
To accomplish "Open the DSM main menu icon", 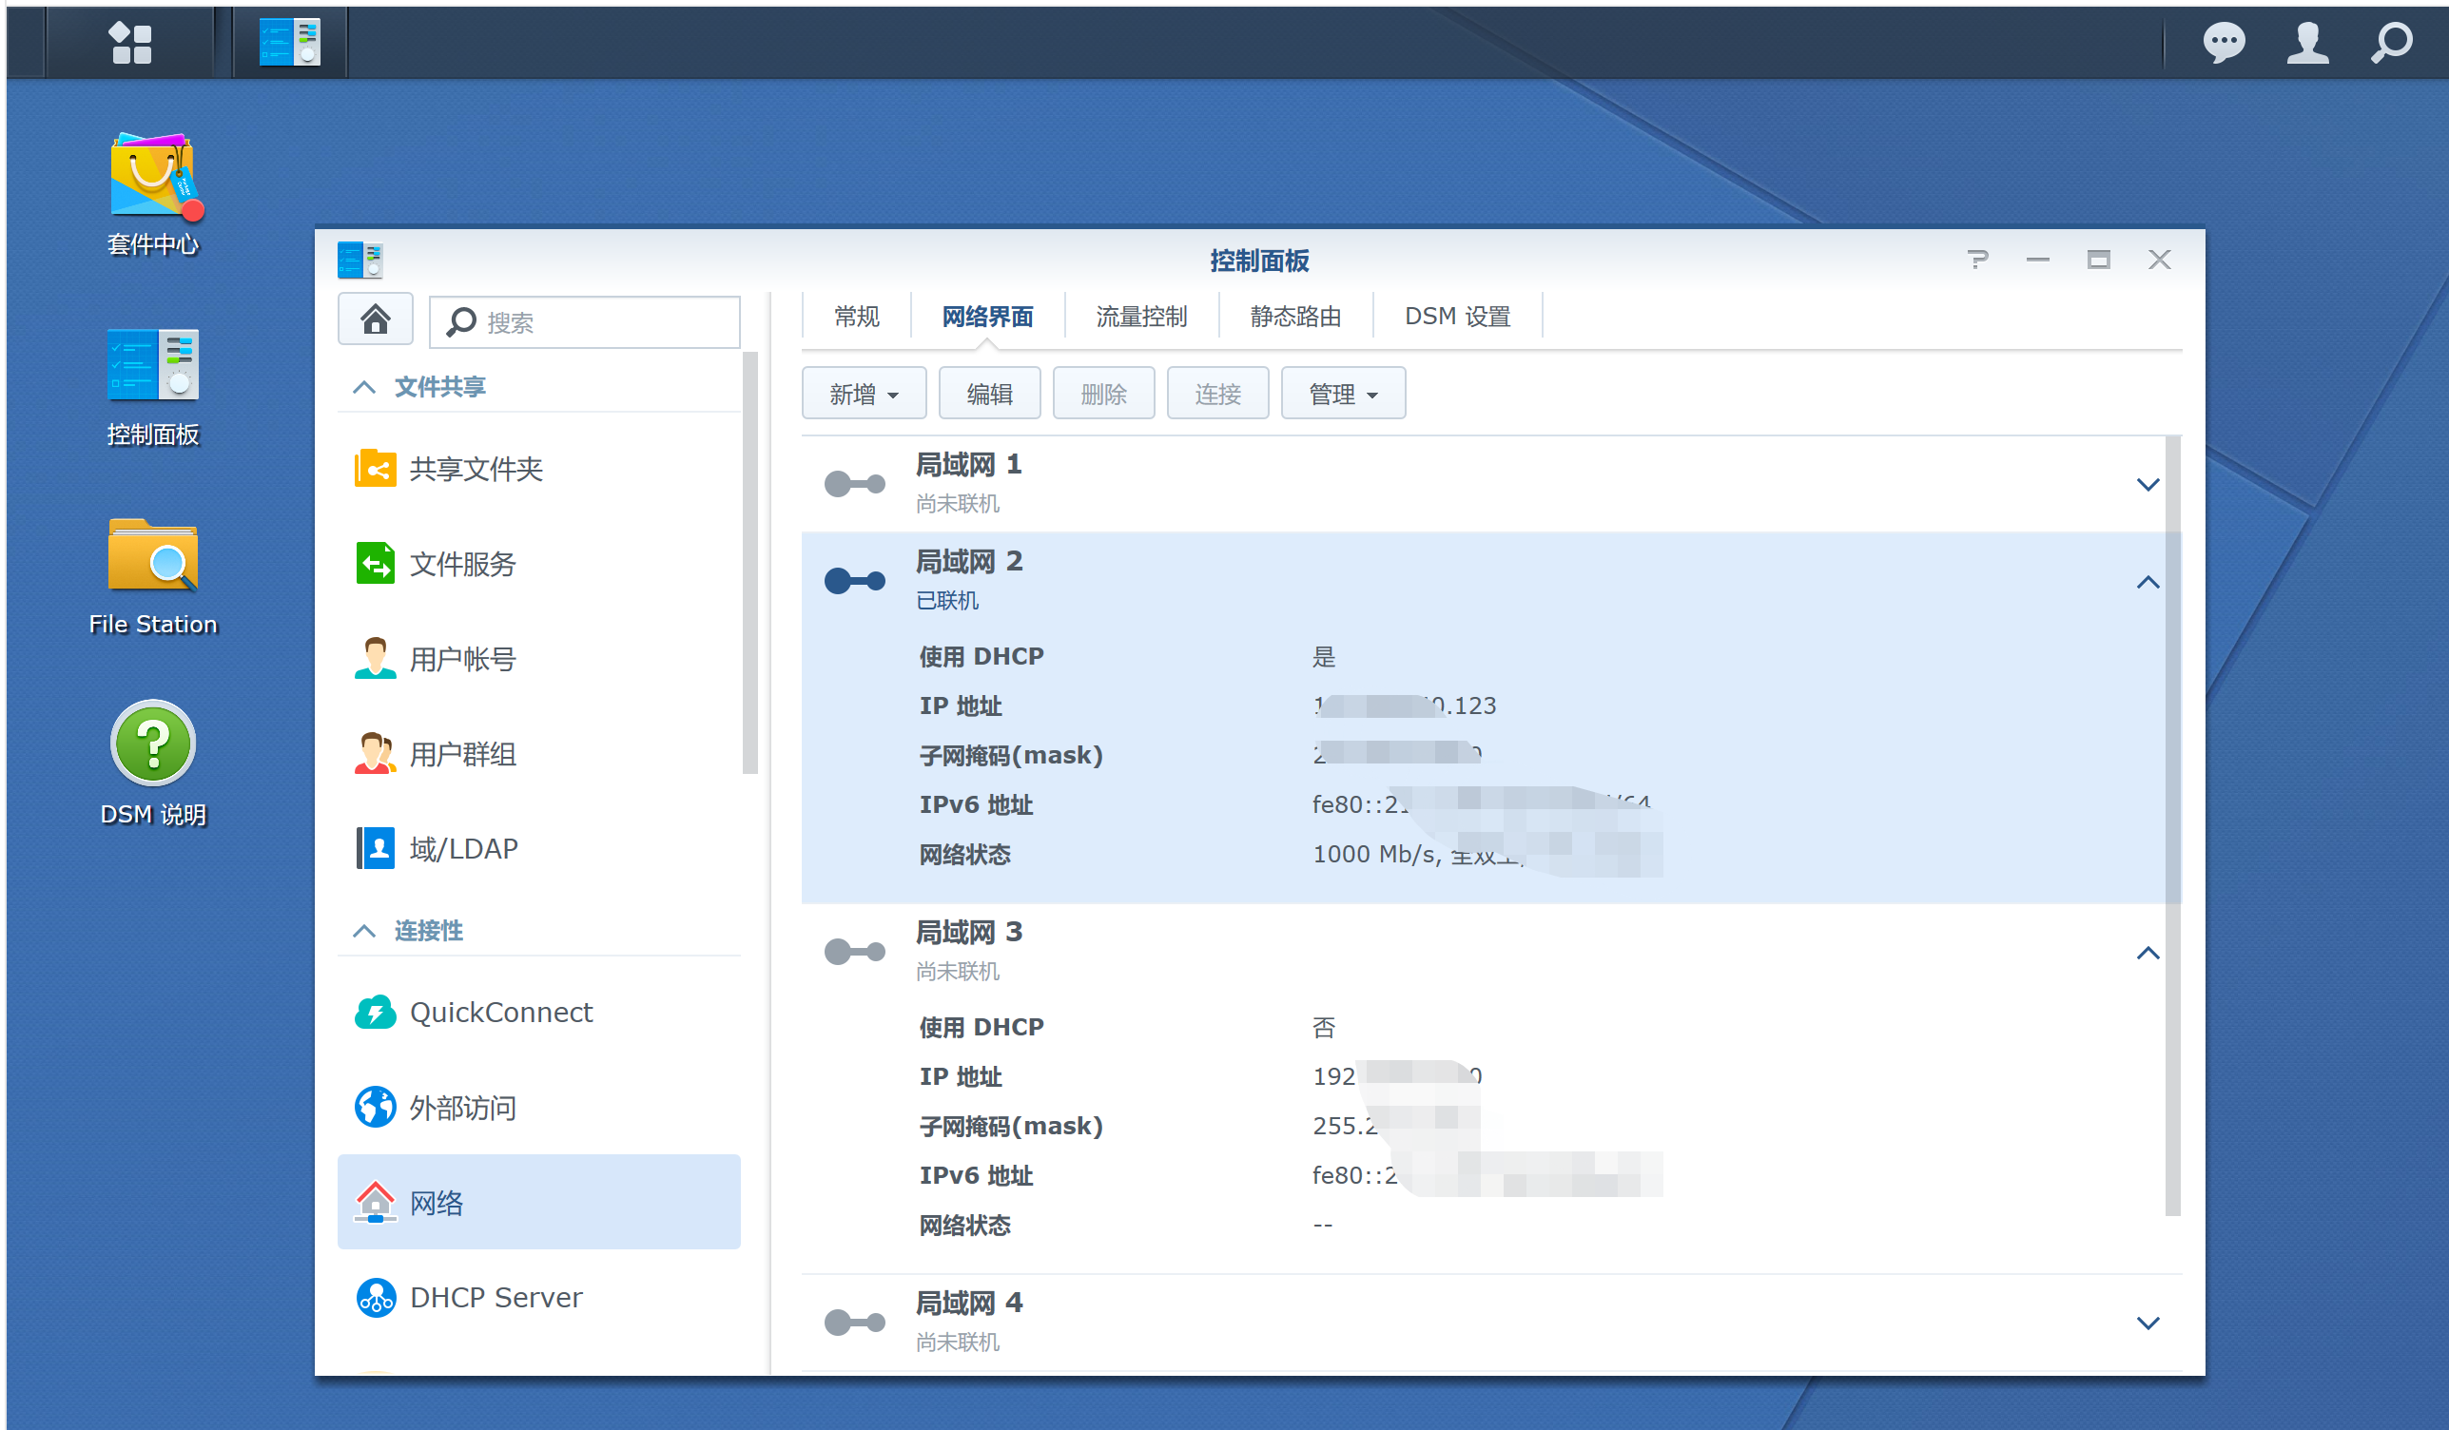I will pos(130,44).
